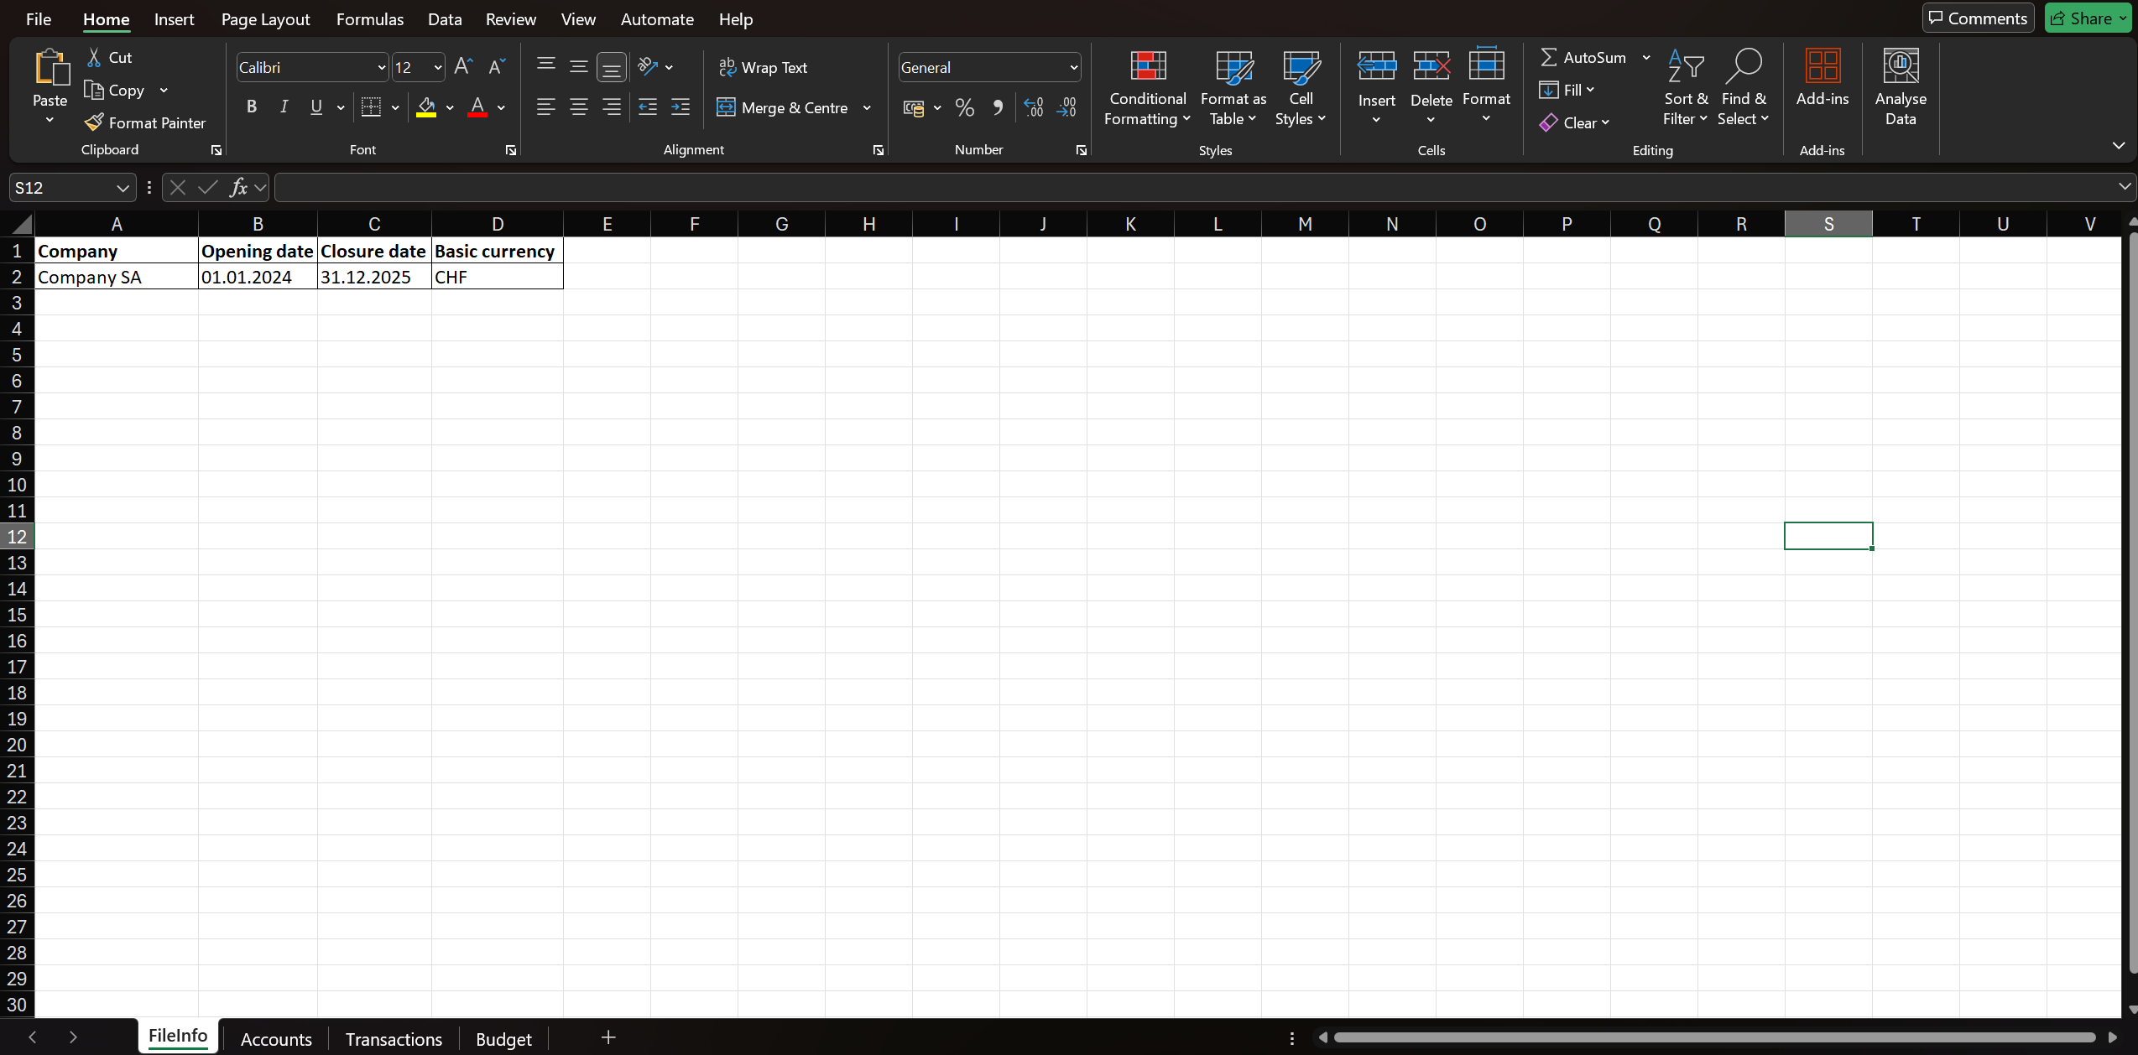The height and width of the screenshot is (1055, 2138).
Task: Toggle Wrap Text for the cell
Action: click(x=763, y=67)
